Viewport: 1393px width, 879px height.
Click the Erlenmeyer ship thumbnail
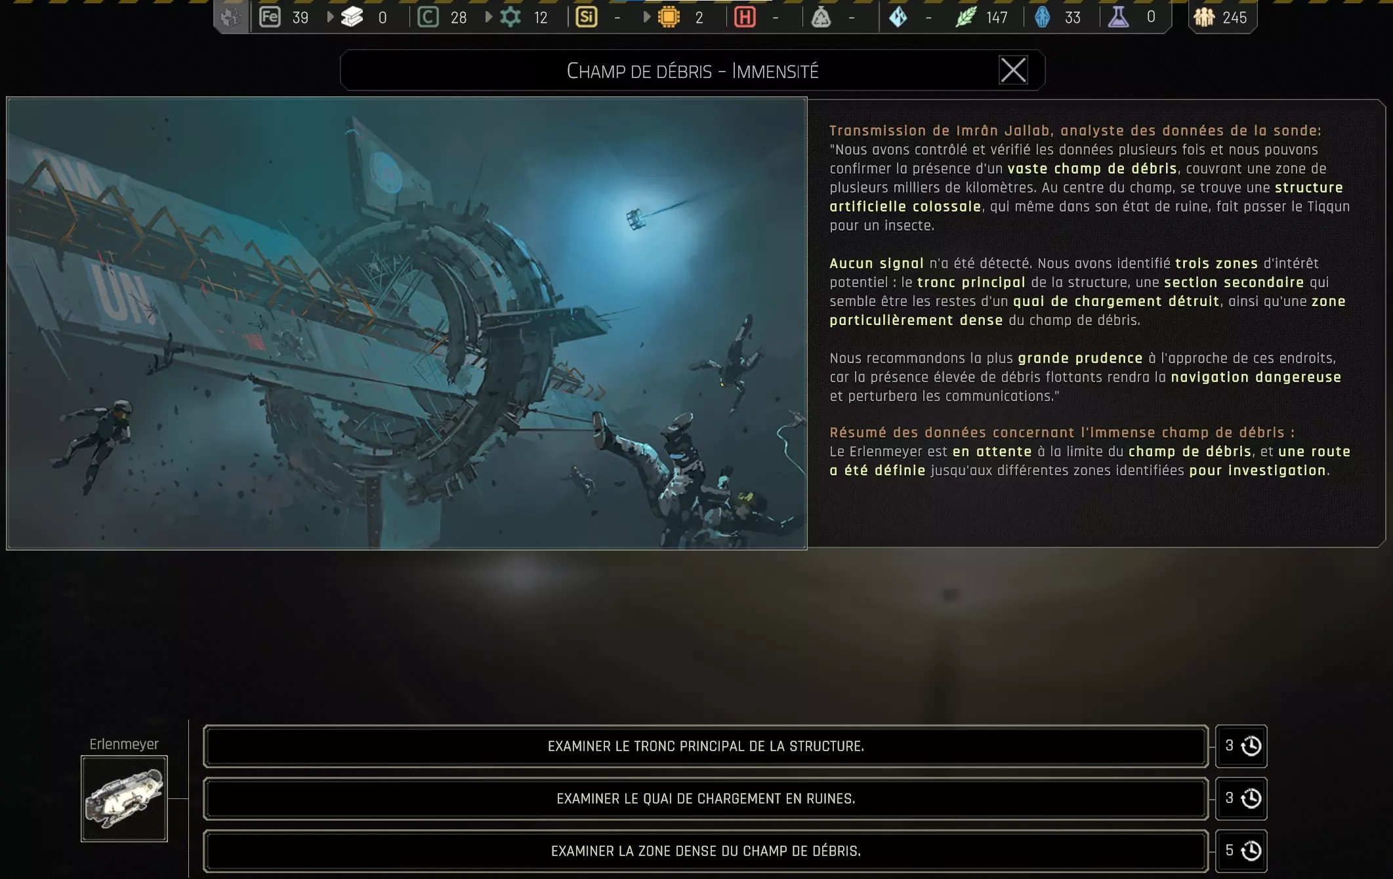(124, 798)
